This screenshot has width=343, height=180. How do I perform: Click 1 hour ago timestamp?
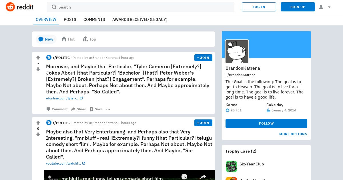[x=126, y=58]
